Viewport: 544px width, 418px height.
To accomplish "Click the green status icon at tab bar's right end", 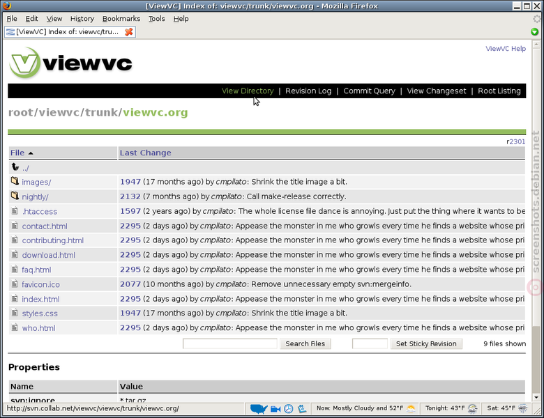I will tap(534, 32).
